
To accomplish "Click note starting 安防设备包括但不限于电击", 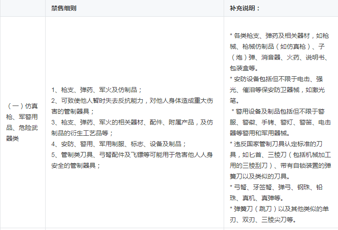I will click(x=277, y=90).
